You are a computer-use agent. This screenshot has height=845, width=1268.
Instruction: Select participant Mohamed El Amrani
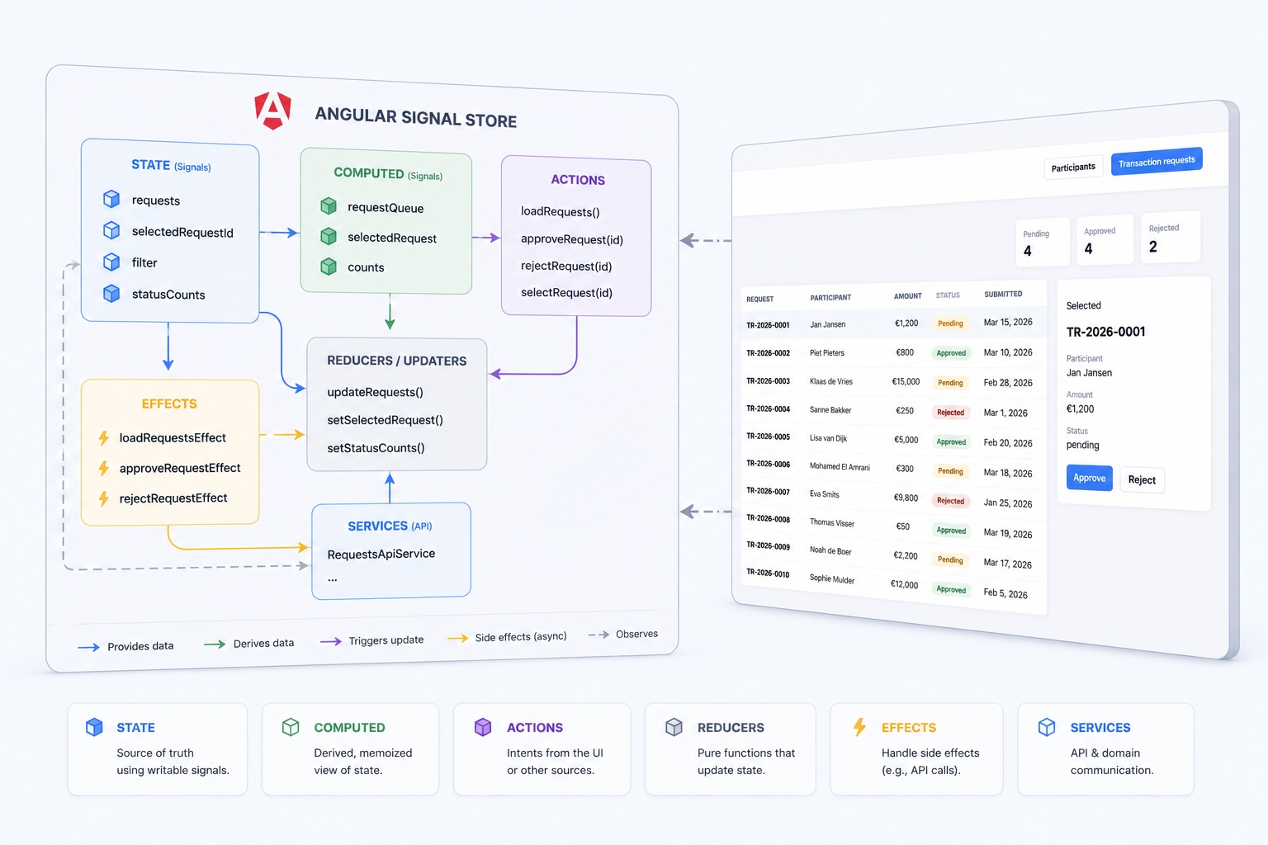pos(840,466)
